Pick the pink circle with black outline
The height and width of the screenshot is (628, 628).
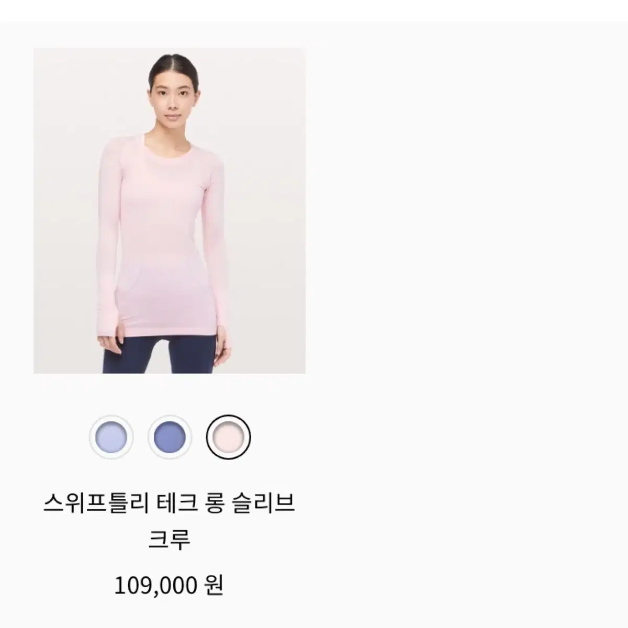(228, 436)
